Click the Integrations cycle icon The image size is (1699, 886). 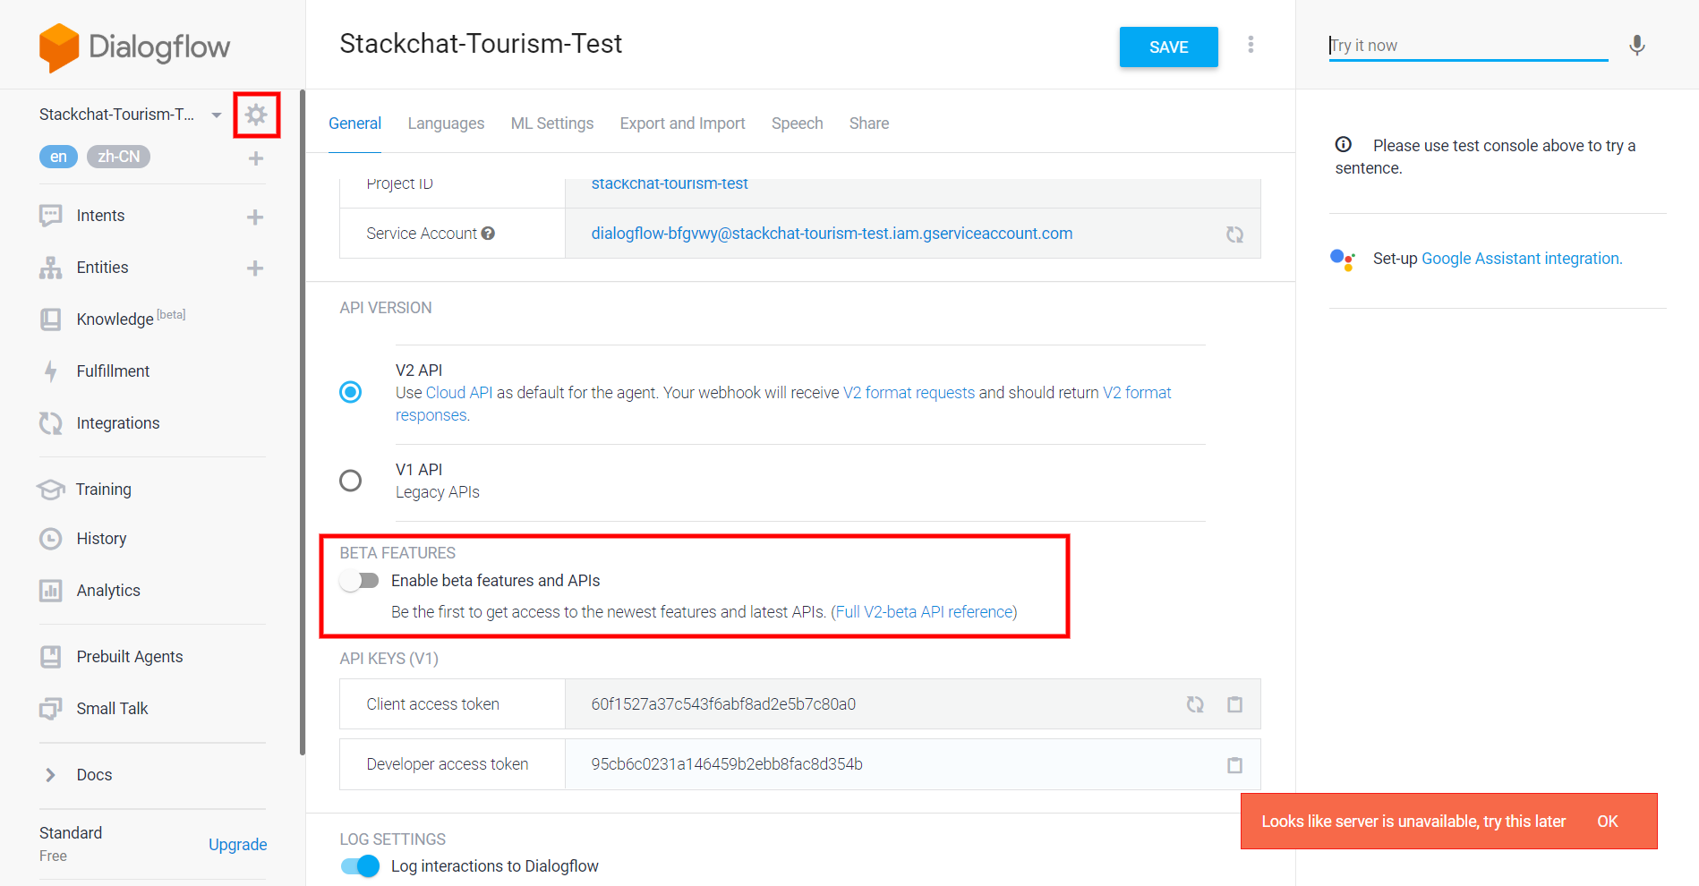coord(51,423)
